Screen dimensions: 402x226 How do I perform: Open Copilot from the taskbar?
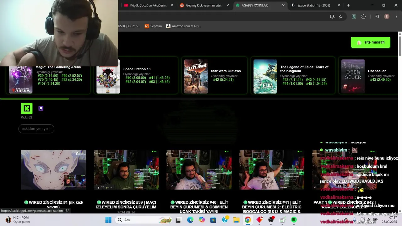pos(202,220)
